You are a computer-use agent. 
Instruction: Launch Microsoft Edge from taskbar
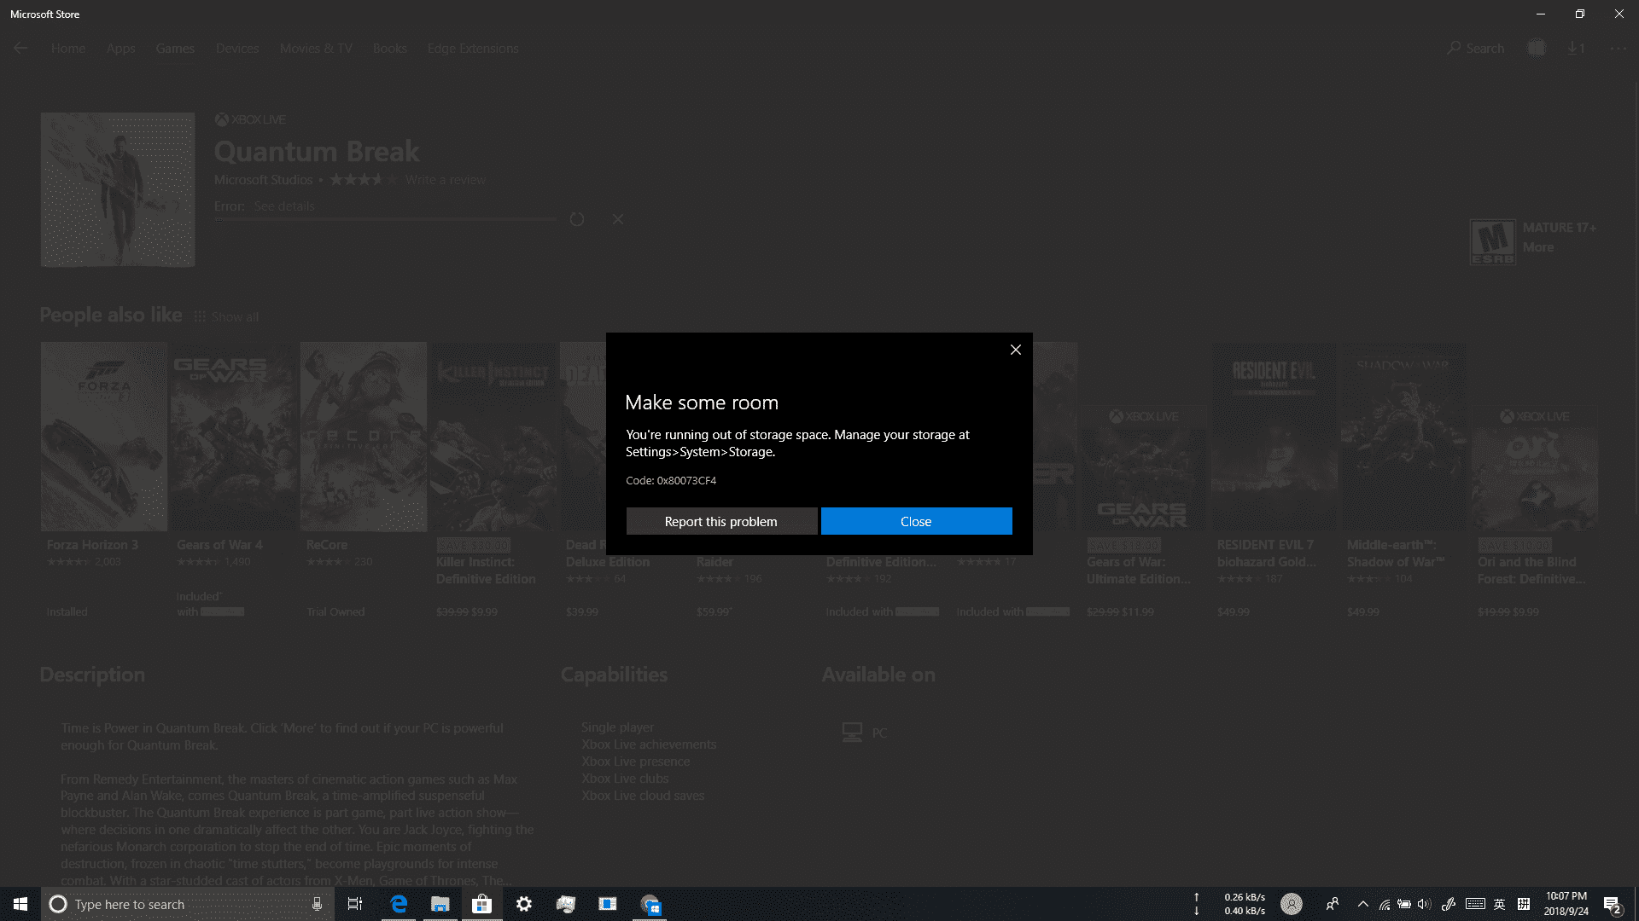pyautogui.click(x=399, y=904)
